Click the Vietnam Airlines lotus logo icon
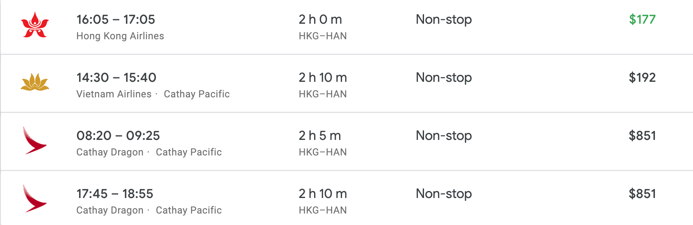 (x=35, y=82)
